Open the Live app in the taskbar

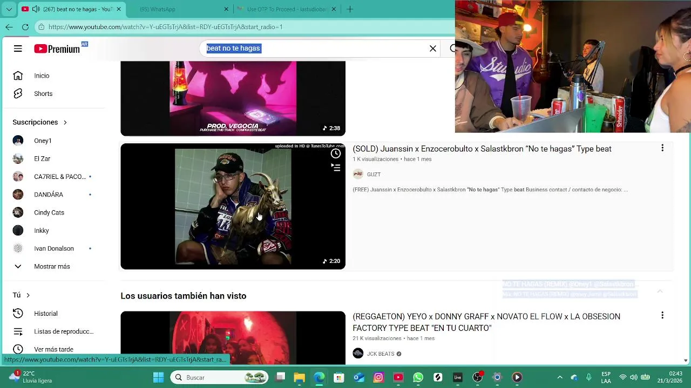click(x=458, y=377)
